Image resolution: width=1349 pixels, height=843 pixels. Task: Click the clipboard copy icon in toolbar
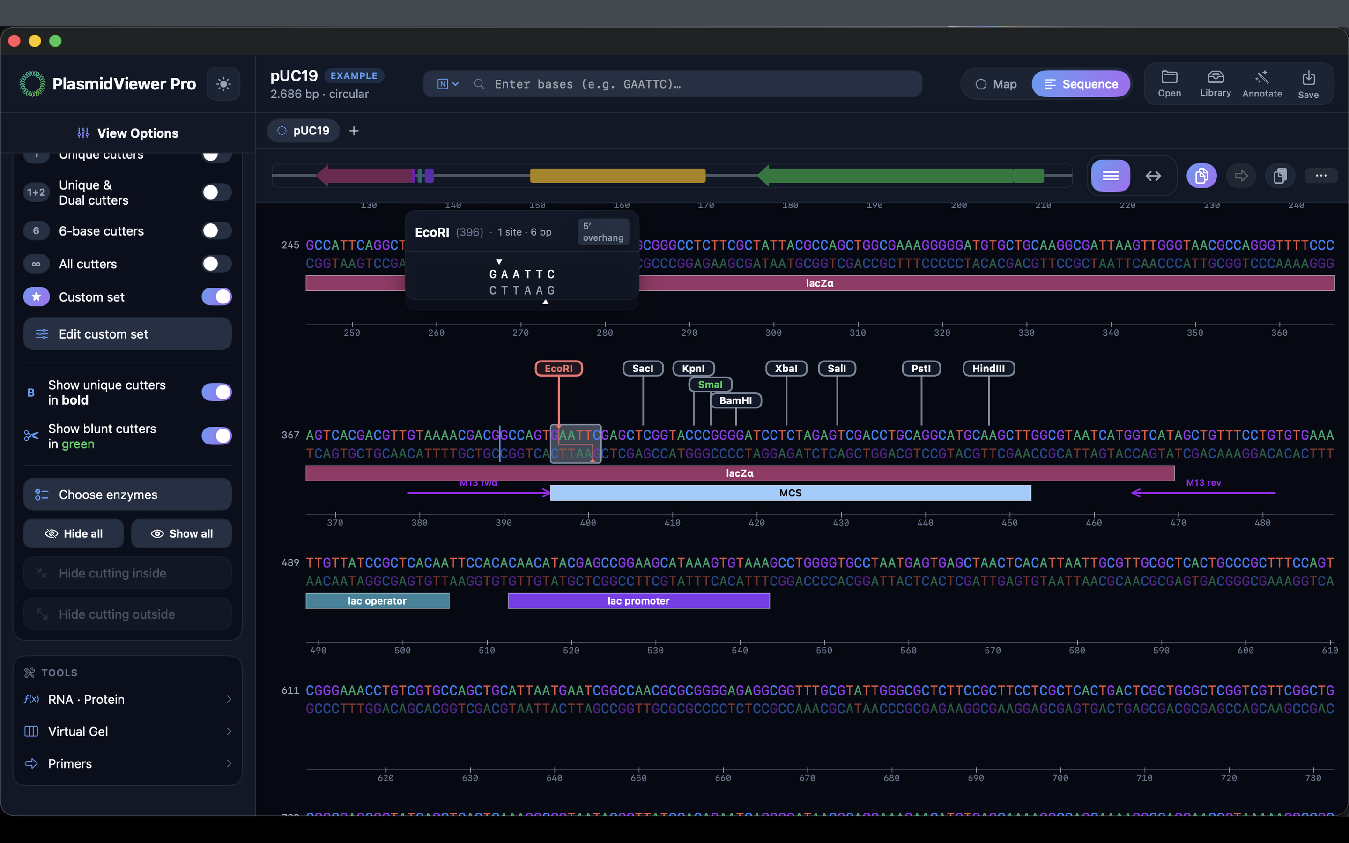1280,176
